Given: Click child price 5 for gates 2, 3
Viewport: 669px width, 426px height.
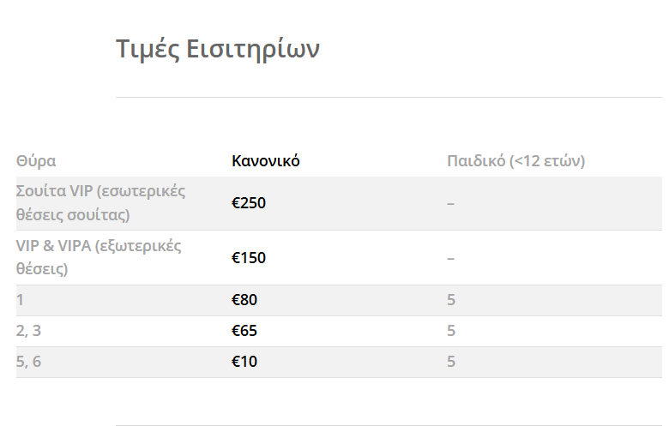Looking at the screenshot, I should pyautogui.click(x=451, y=331).
